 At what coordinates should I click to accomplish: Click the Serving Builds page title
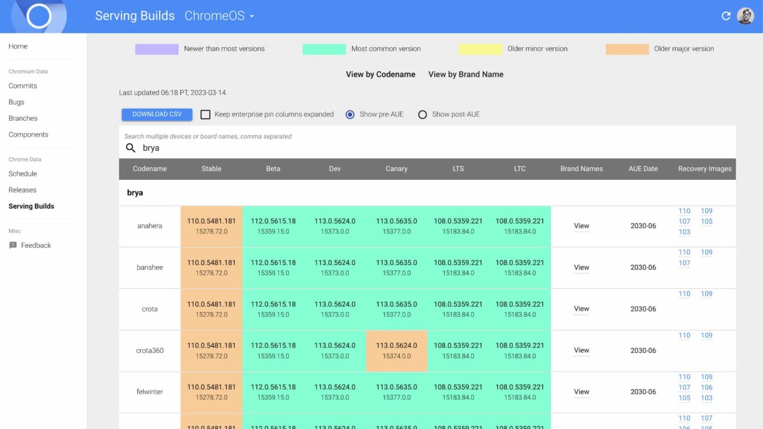[x=135, y=16]
